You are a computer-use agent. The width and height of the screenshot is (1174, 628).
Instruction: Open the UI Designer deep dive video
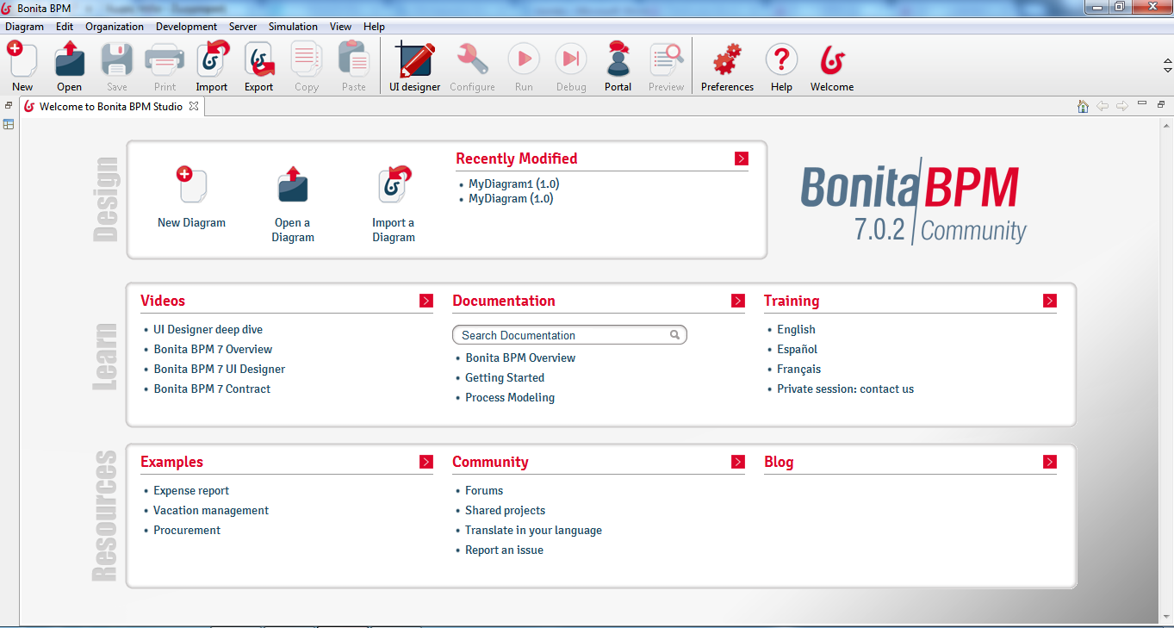point(208,329)
